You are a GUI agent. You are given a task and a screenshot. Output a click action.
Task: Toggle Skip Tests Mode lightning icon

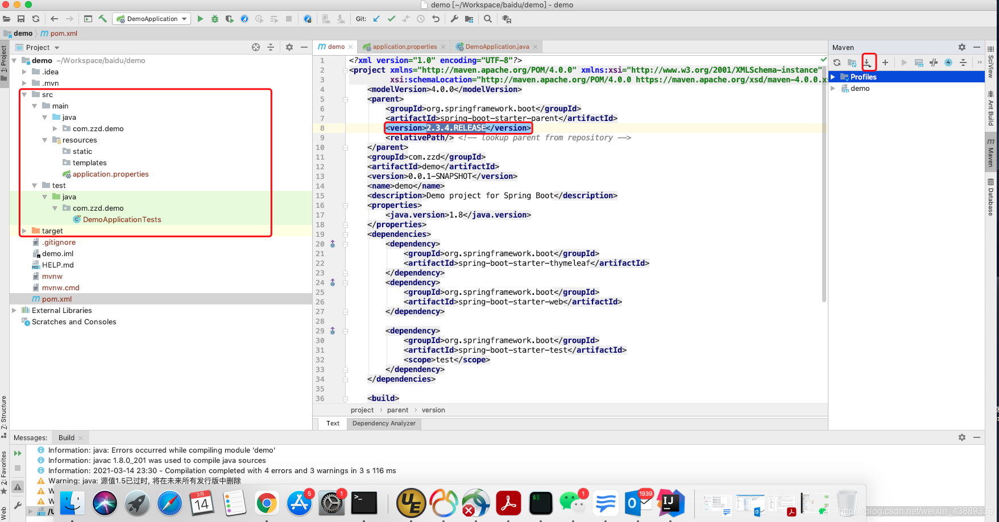pyautogui.click(x=948, y=62)
